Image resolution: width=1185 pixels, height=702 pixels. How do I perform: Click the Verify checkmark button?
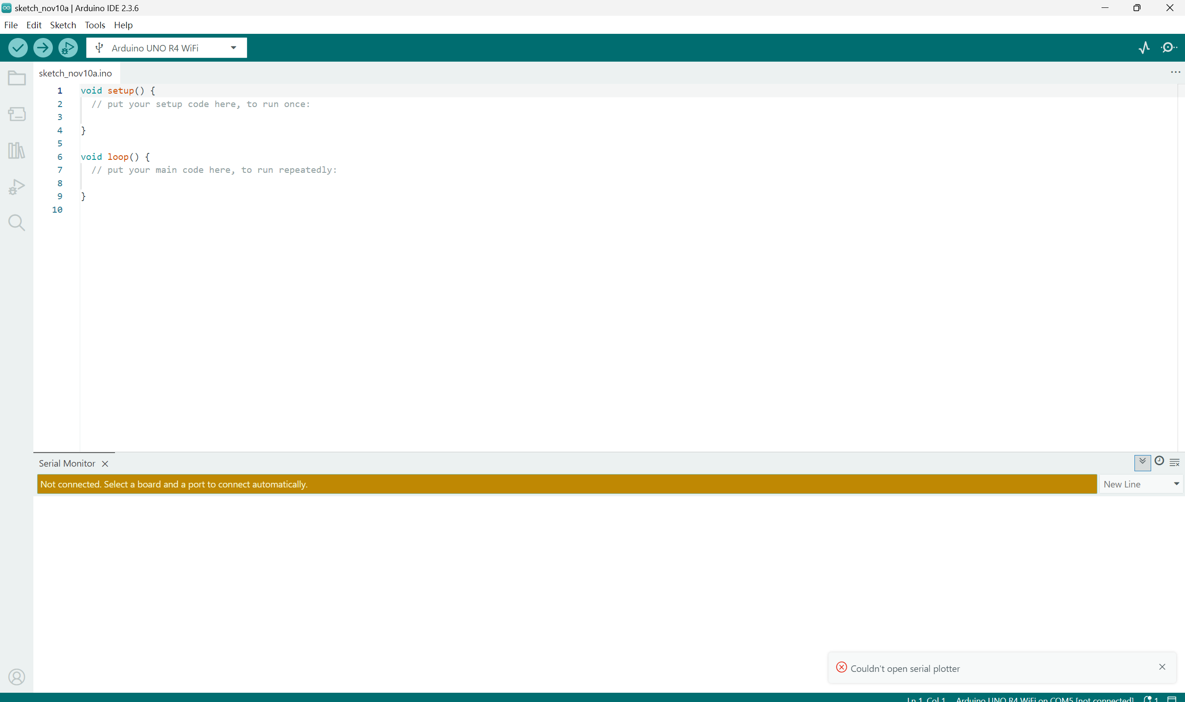click(18, 48)
